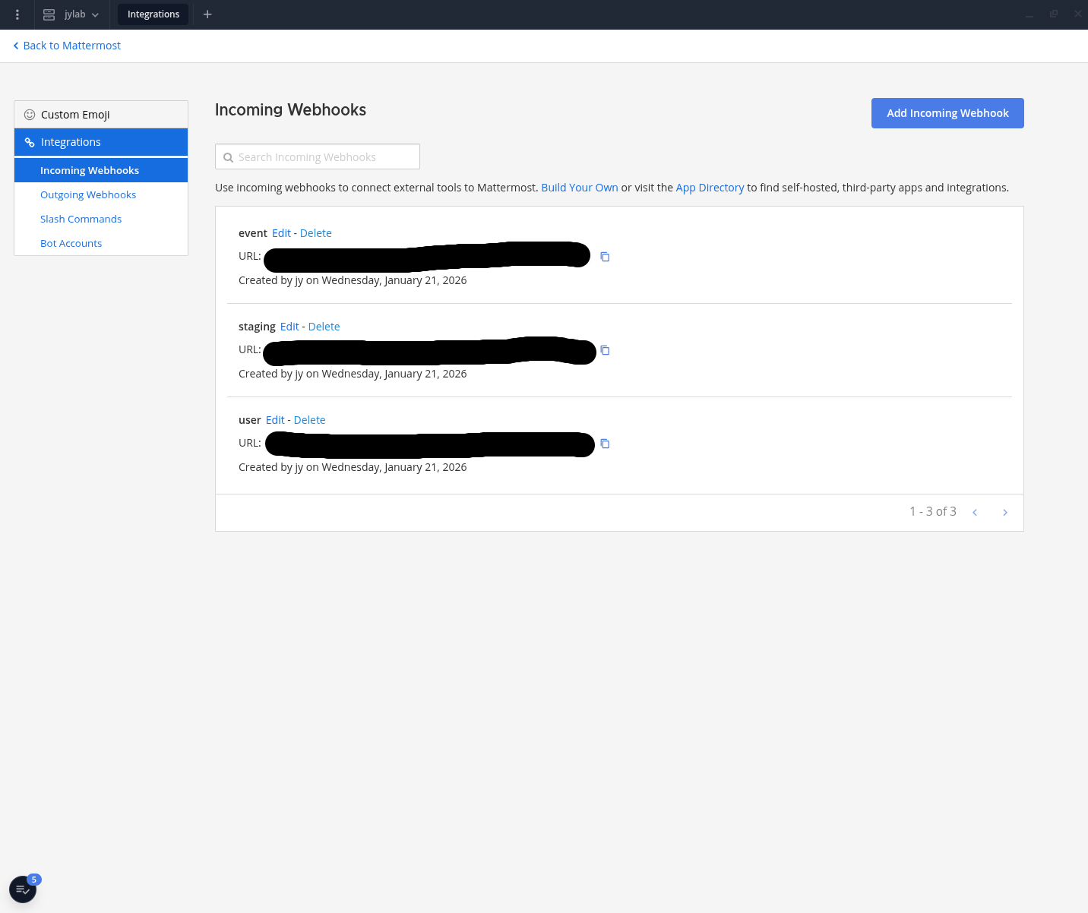The width and height of the screenshot is (1088, 913).
Task: Follow the Build Your Own link
Action: click(x=579, y=188)
